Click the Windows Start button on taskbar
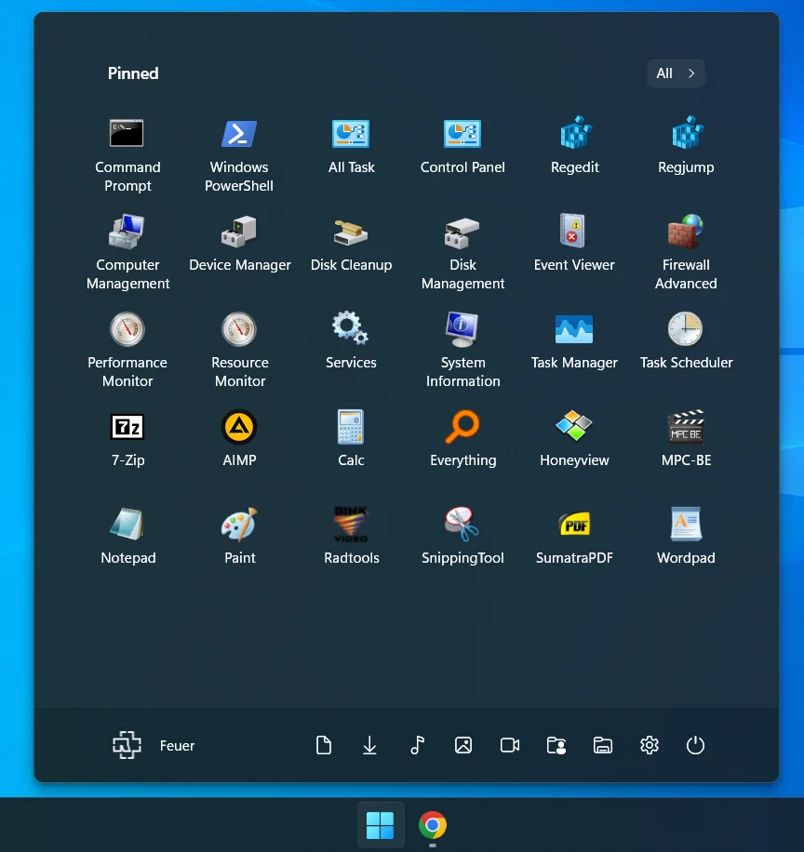Screen dimensions: 804x852 point(381,825)
